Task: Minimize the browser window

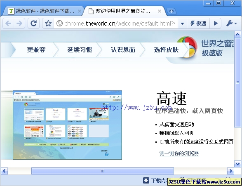Action: click(208, 3)
